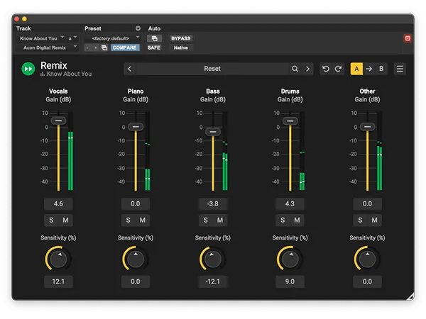This screenshot has width=426, height=319.
Task: Click the Reset preset name field
Action: click(212, 69)
